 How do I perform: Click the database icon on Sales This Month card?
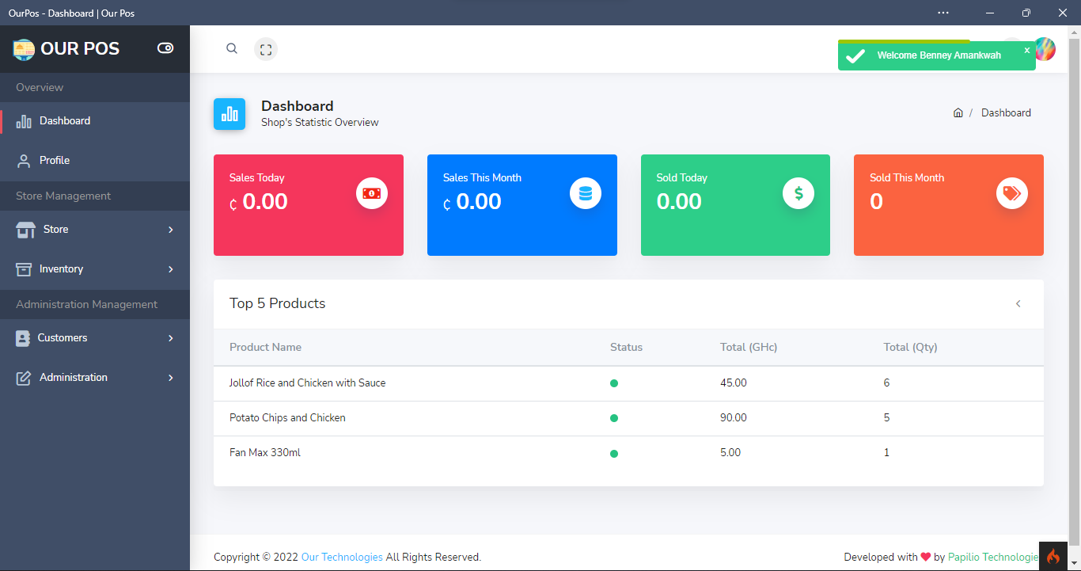pos(586,192)
